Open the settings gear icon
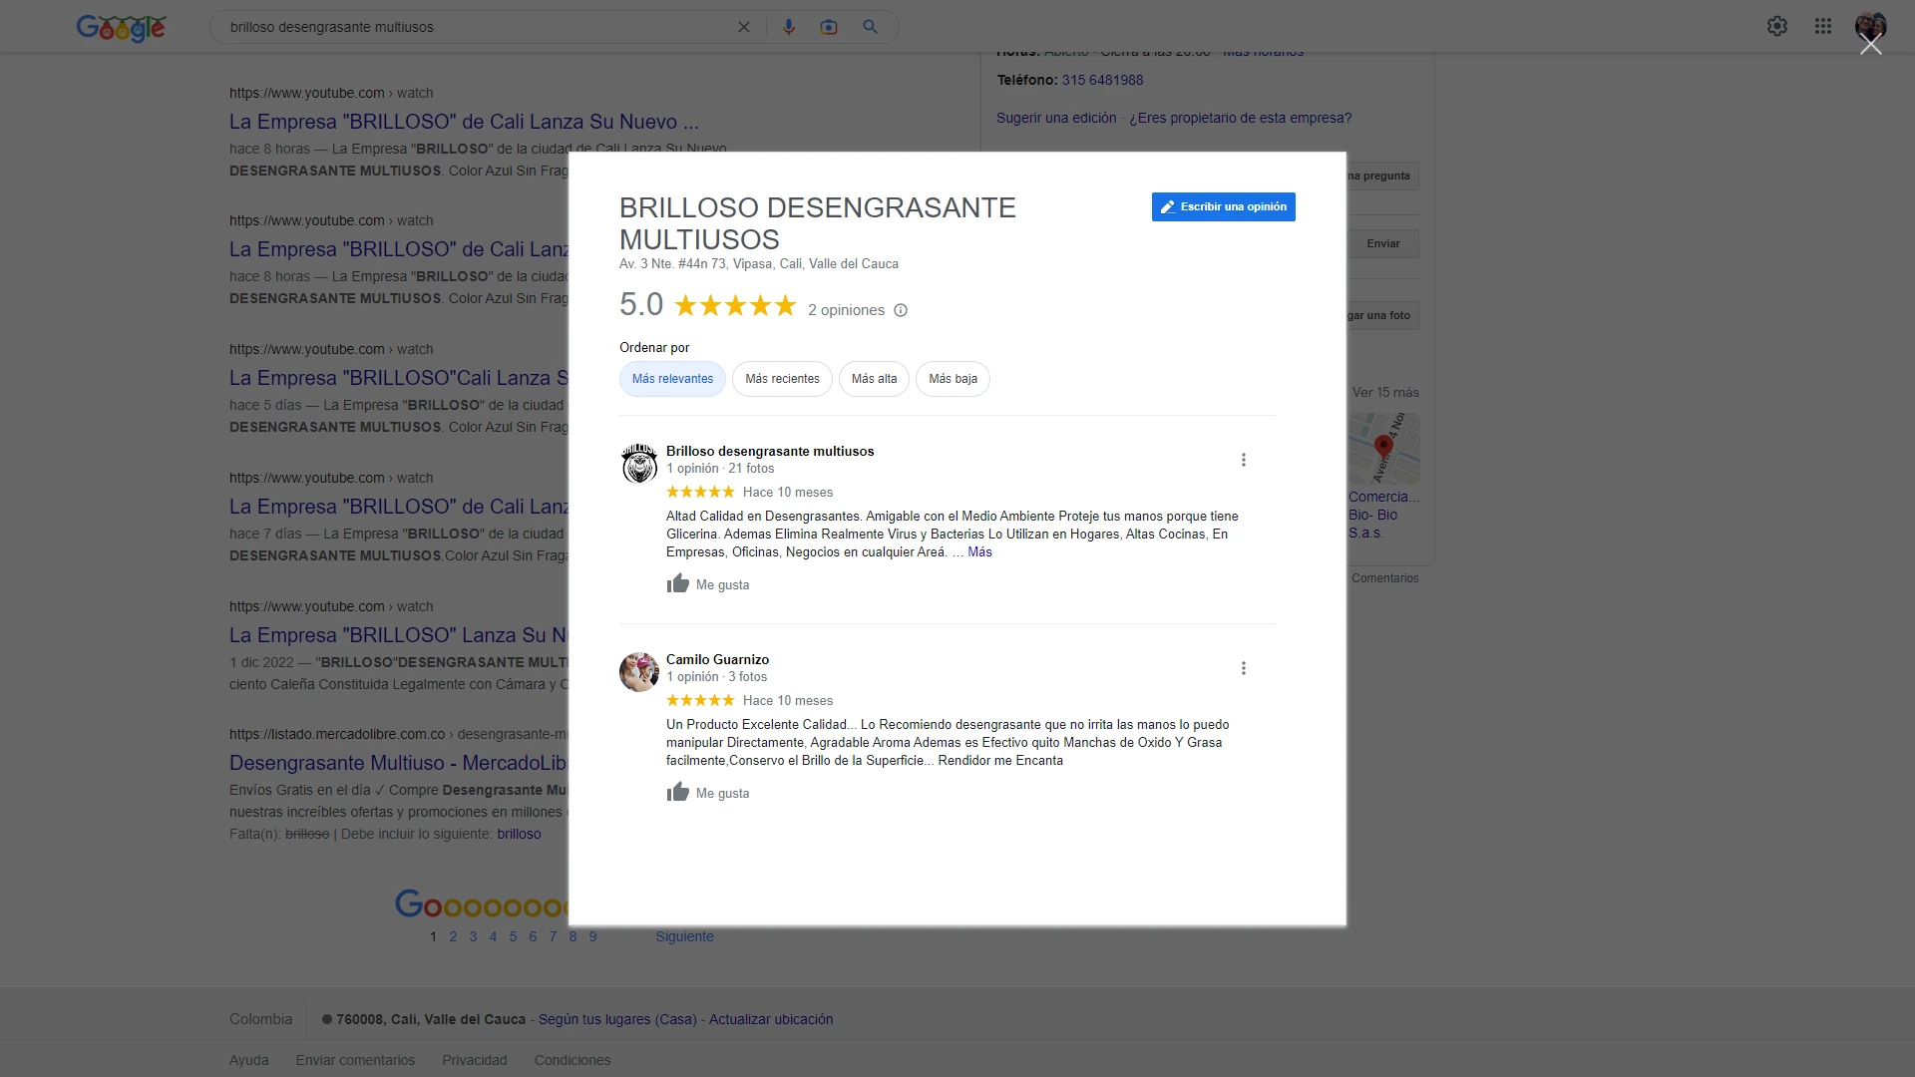 click(1776, 27)
